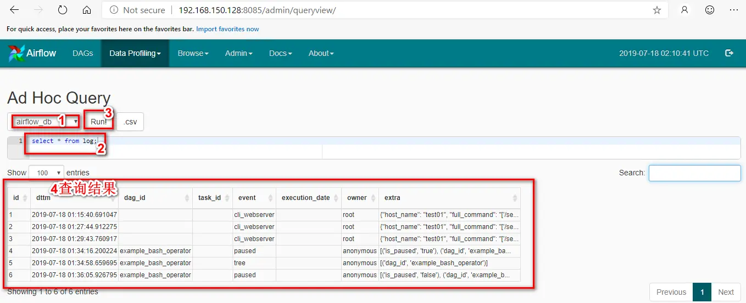Expand the Admin menu
Image resolution: width=746 pixels, height=303 pixels.
tap(238, 53)
